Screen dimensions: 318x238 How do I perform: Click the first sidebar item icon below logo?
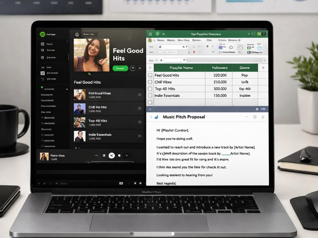pyautogui.click(x=42, y=44)
